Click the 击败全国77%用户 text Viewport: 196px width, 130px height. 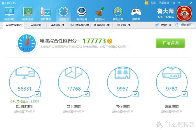(24, 111)
